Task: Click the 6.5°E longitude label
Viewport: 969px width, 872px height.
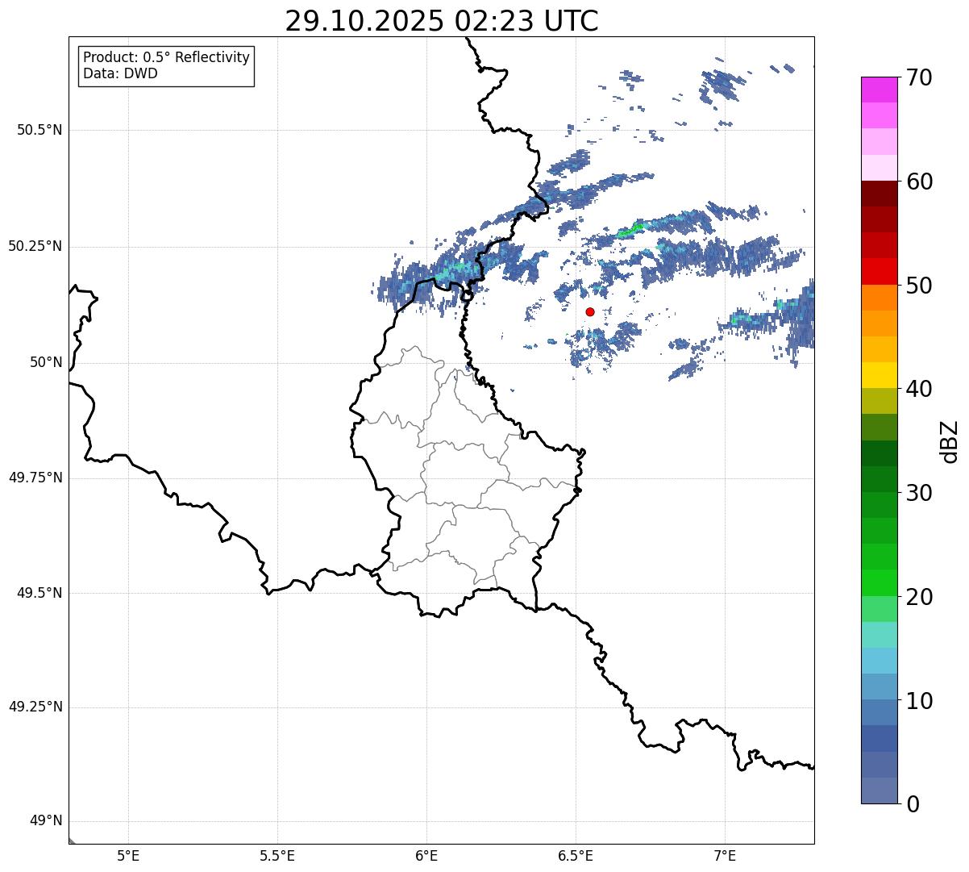Action: 576,855
